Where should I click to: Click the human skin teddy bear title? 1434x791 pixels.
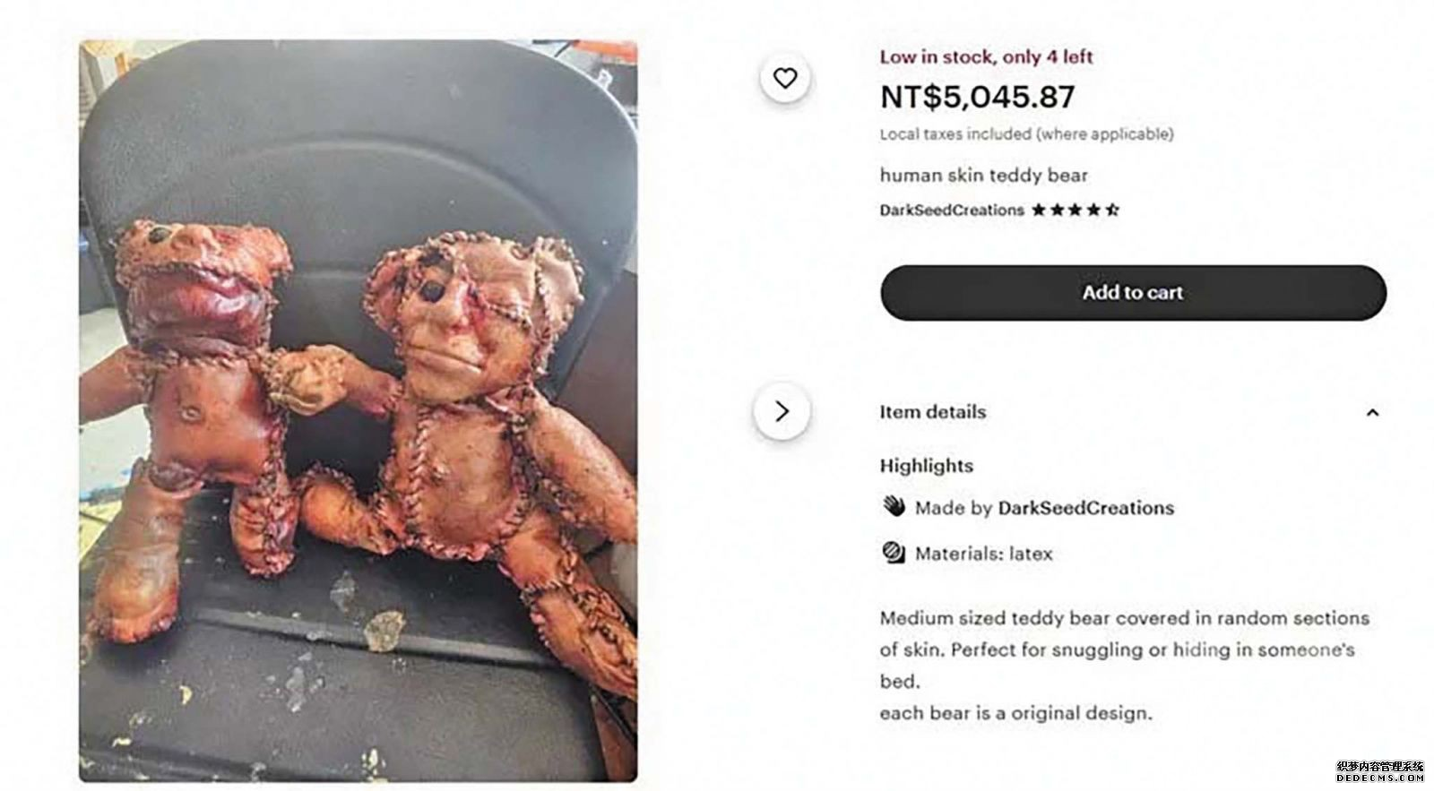click(983, 176)
